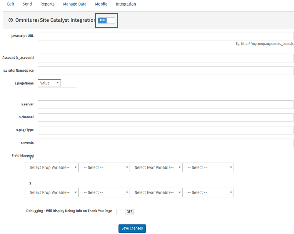Toggle the Debugging OFF switch

(125, 212)
